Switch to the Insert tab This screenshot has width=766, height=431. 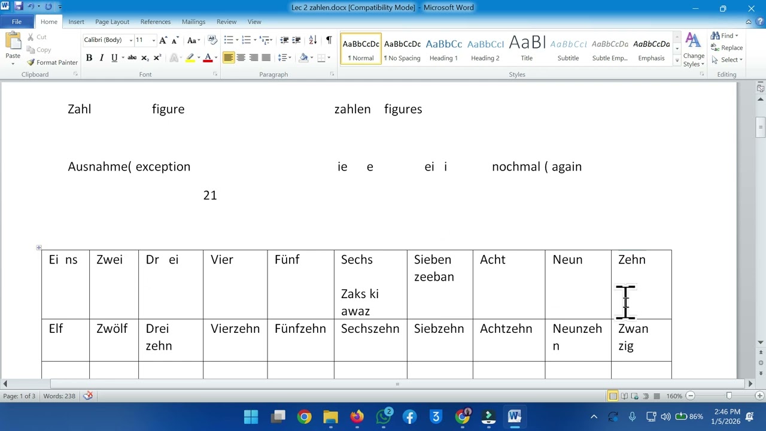[x=76, y=22]
